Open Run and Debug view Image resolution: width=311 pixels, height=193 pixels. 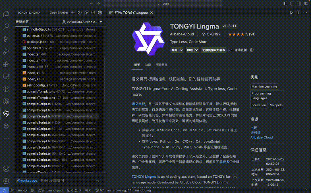pyautogui.click(x=6, y=51)
